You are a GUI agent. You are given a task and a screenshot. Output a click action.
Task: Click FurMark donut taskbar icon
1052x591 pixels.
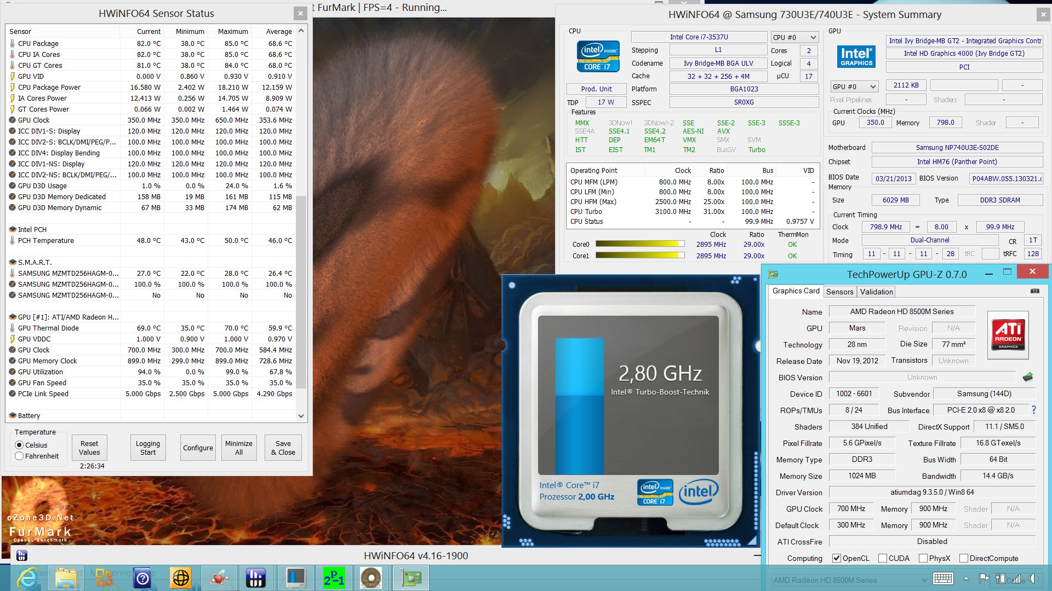[x=371, y=578]
